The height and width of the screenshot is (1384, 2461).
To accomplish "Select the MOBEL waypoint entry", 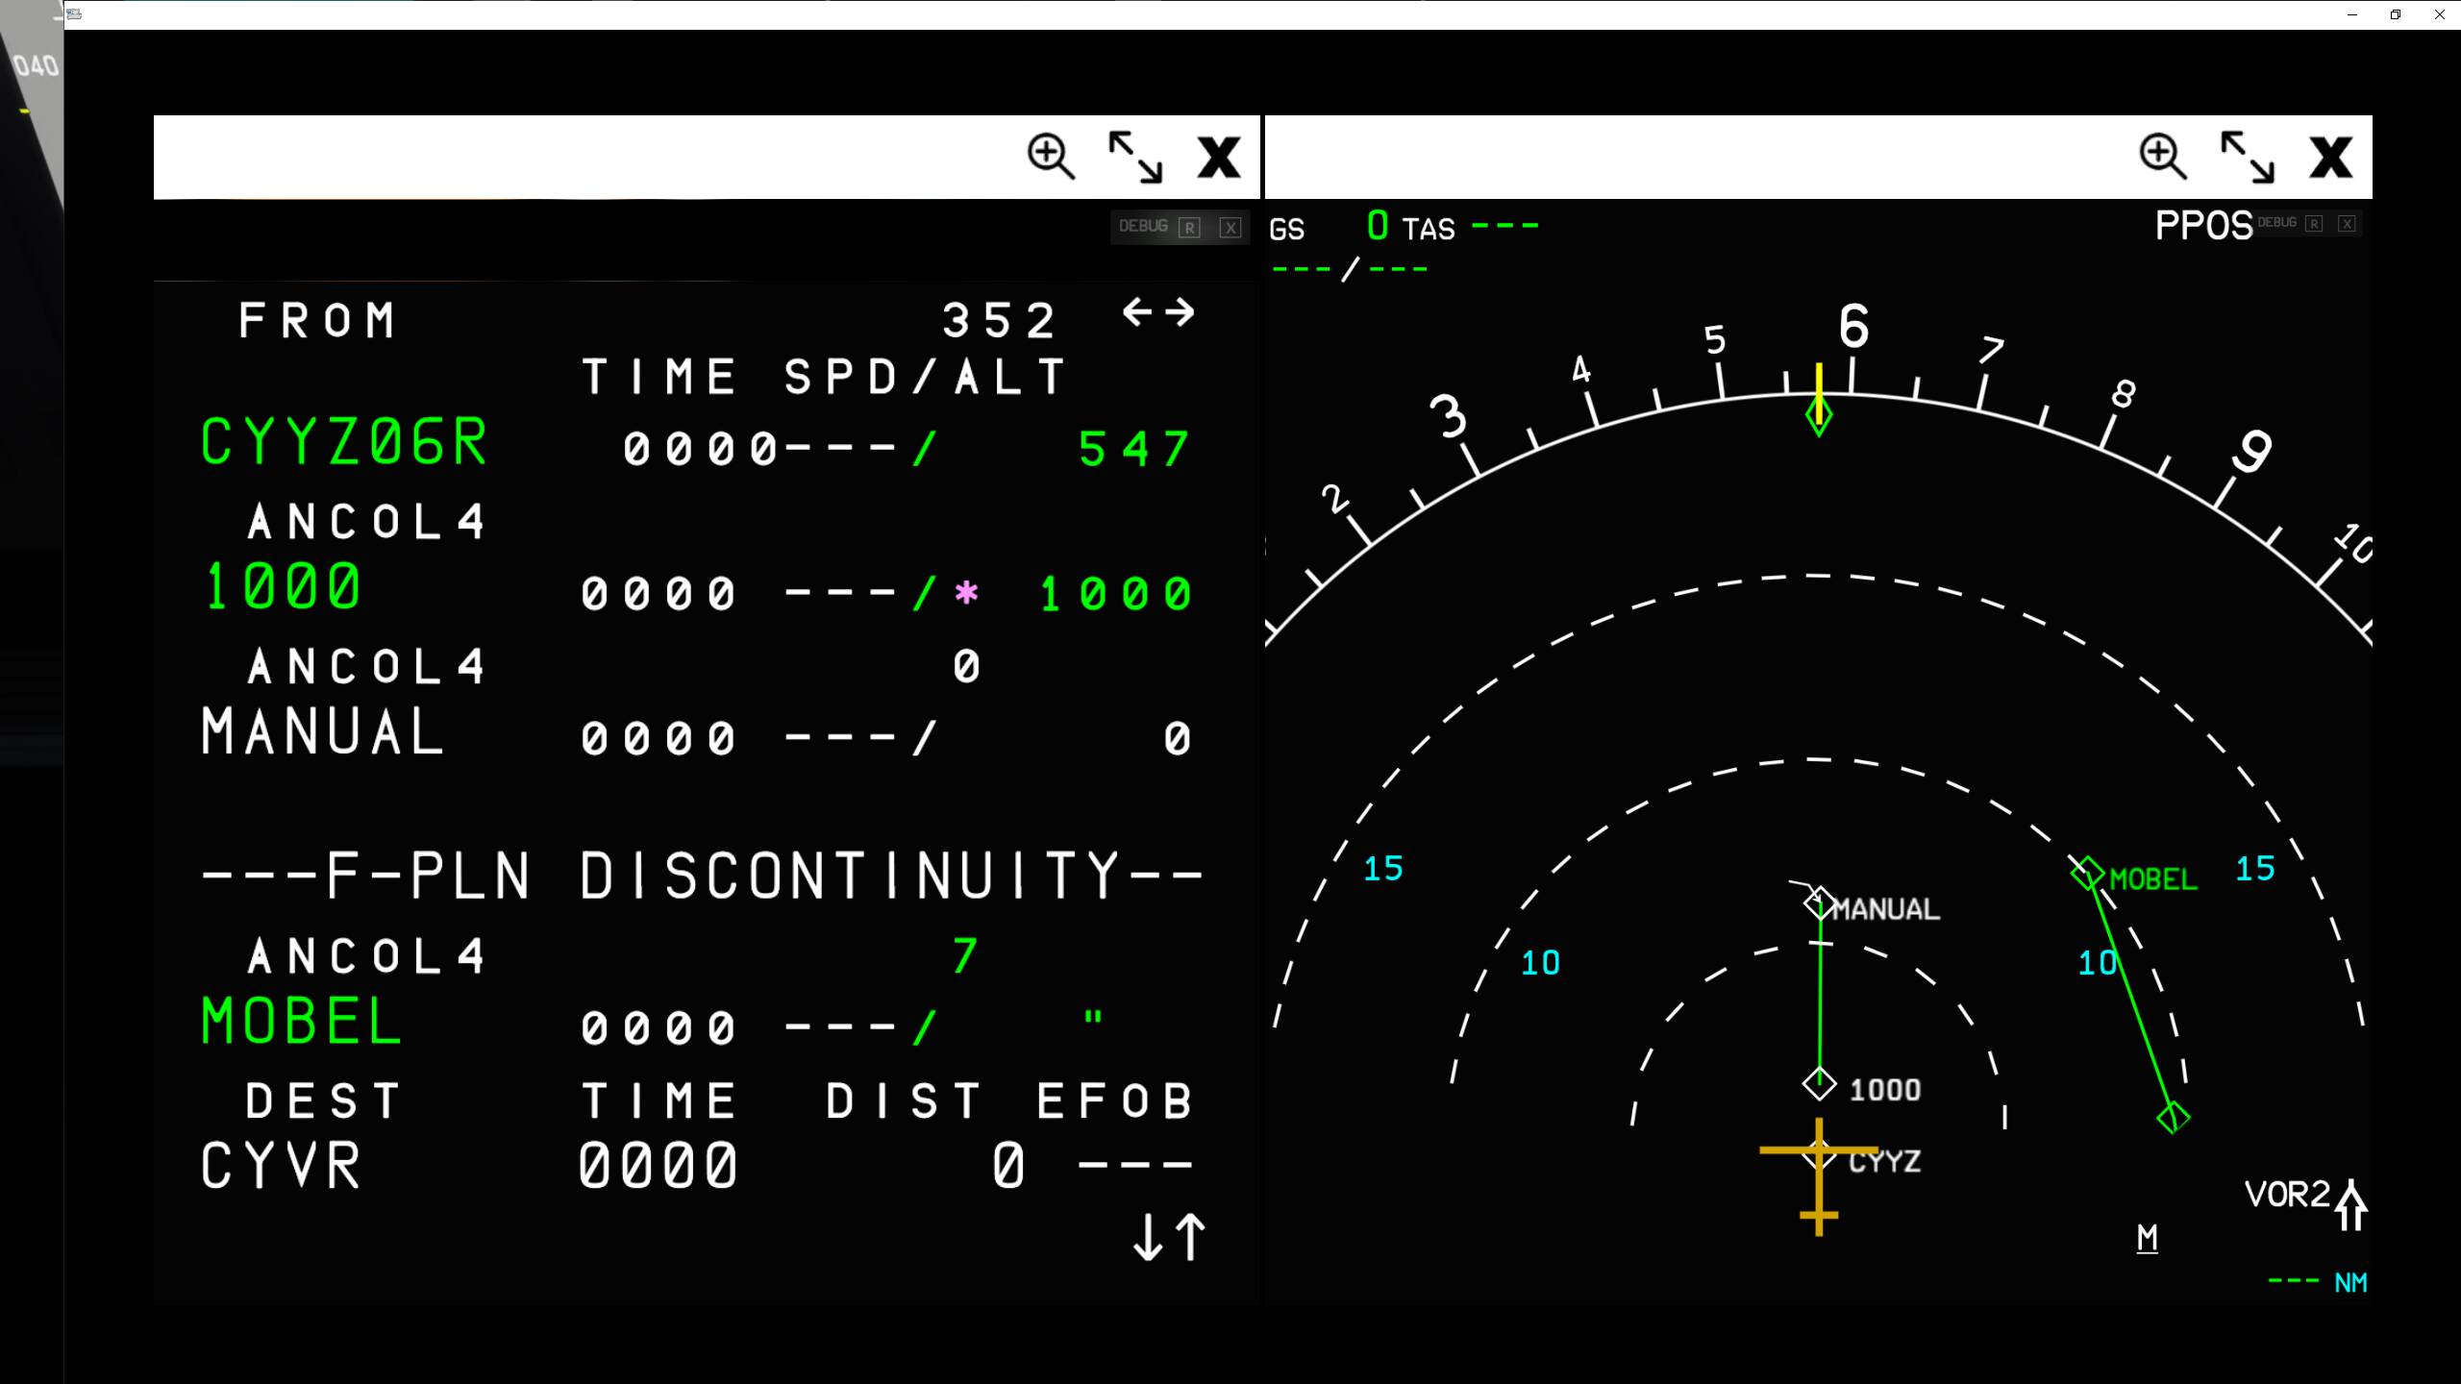I will pos(301,1021).
